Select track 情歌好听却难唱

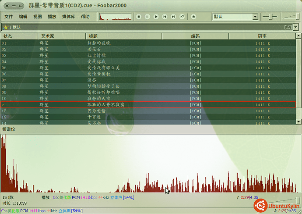click(148, 93)
